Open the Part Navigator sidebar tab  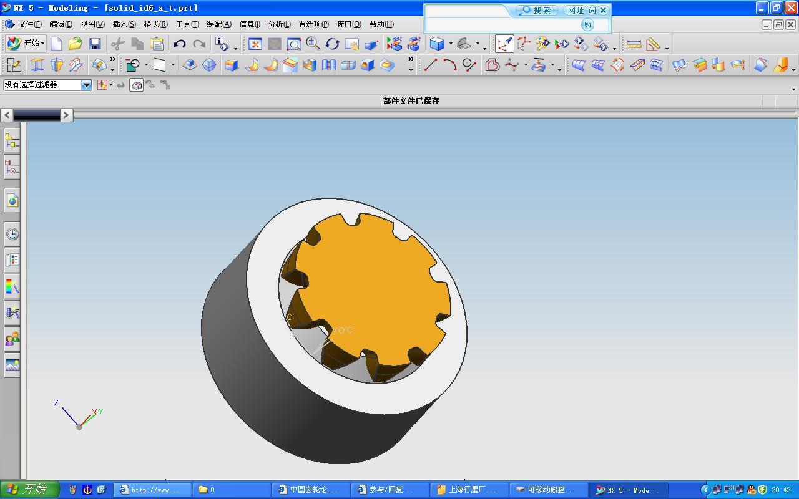pyautogui.click(x=12, y=167)
